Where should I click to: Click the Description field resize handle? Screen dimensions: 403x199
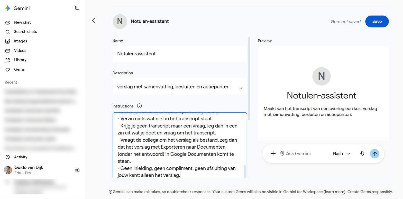(x=241, y=88)
